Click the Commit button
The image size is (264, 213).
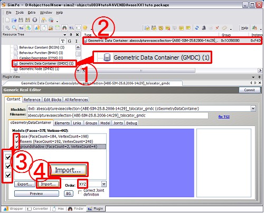[249, 90]
